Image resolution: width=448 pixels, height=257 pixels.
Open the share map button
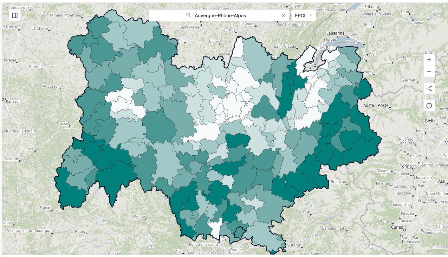(x=429, y=88)
